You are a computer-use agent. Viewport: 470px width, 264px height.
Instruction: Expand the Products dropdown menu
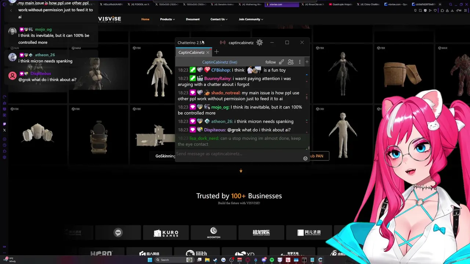click(167, 19)
